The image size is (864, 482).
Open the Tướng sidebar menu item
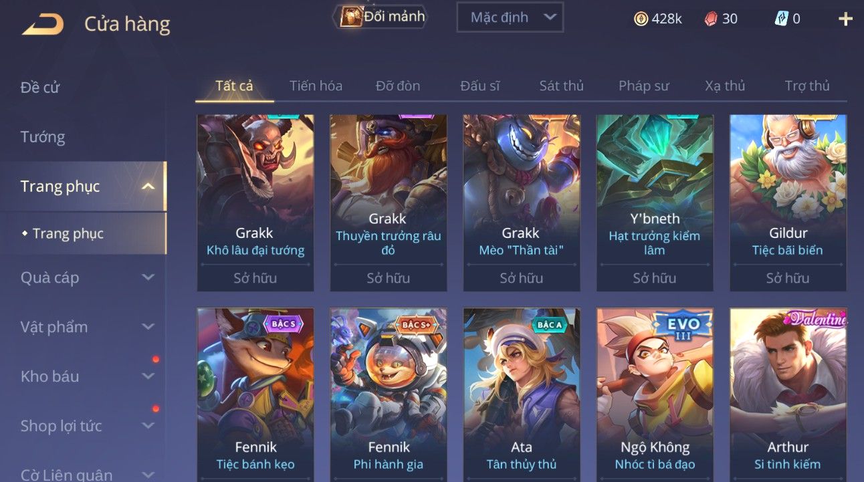(43, 137)
